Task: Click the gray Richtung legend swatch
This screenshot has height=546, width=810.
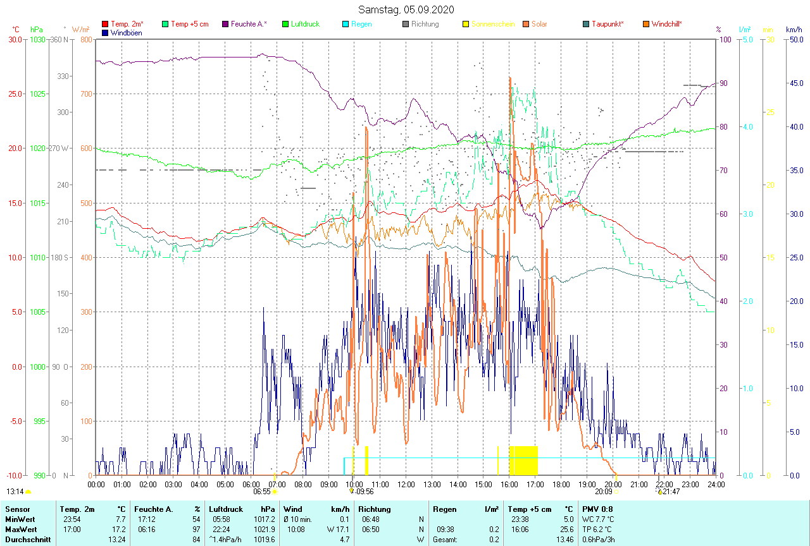Action: (x=406, y=25)
